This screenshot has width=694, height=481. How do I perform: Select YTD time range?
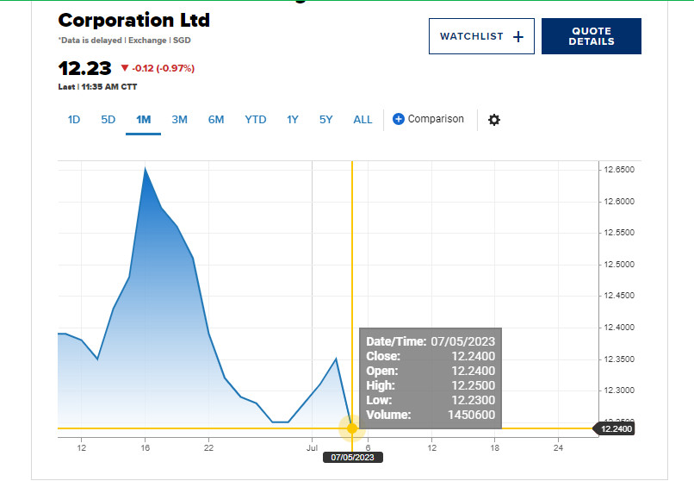point(256,120)
